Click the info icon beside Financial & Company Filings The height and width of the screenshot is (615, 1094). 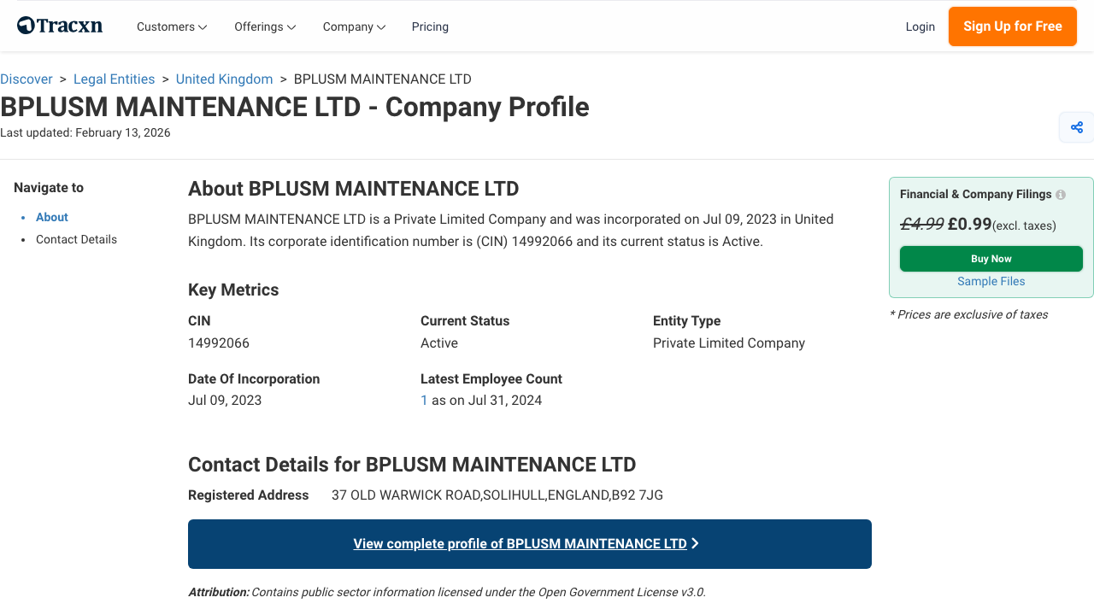click(x=1060, y=195)
